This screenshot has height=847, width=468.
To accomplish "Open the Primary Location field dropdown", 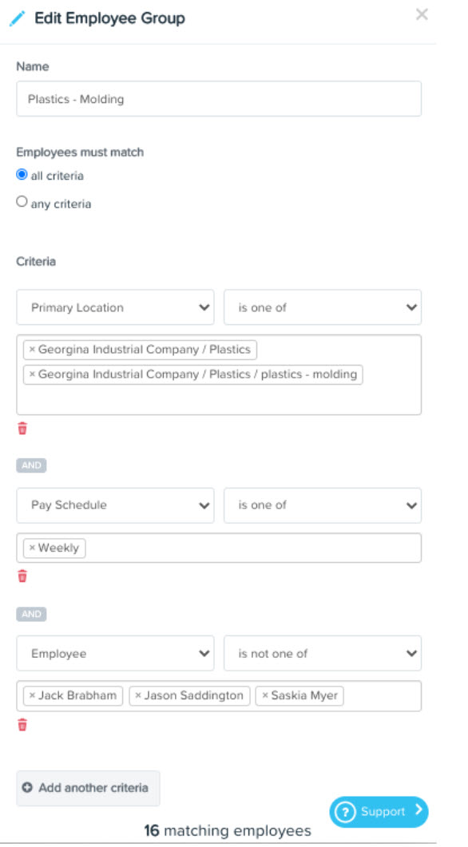I will (115, 307).
